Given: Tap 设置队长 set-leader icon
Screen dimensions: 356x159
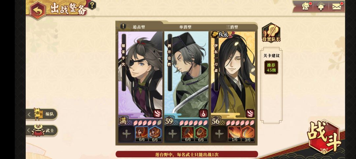Looking at the screenshot, I should pos(271,33).
